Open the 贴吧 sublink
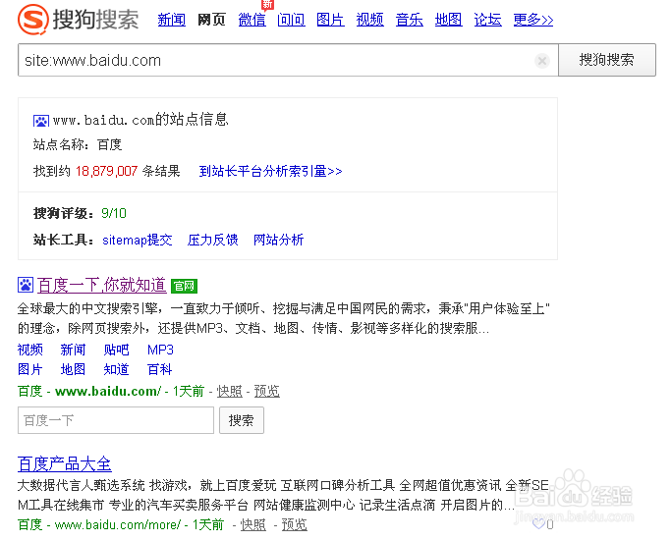Screen dimensions: 671x541 pyautogui.click(x=116, y=350)
